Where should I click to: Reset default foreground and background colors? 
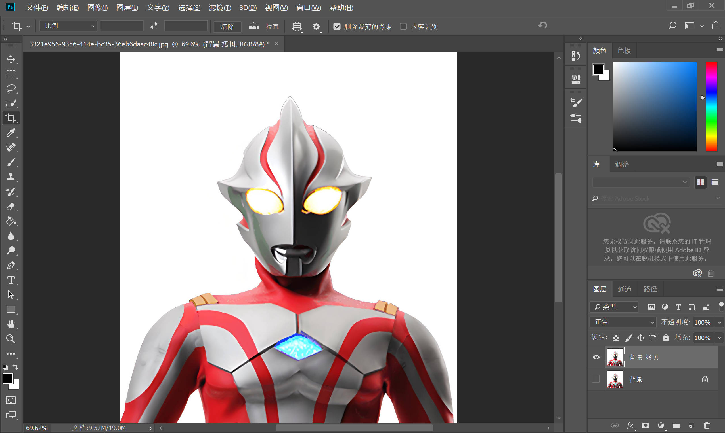tap(5, 367)
